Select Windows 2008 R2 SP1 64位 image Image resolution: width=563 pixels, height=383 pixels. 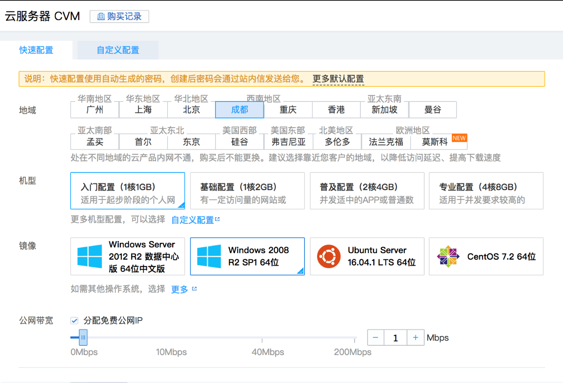[247, 256]
